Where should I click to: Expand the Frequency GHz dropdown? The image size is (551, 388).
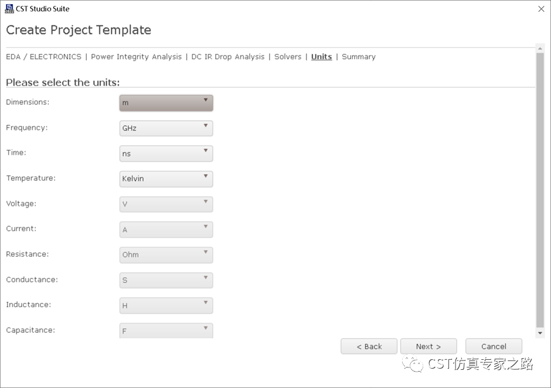coord(166,128)
